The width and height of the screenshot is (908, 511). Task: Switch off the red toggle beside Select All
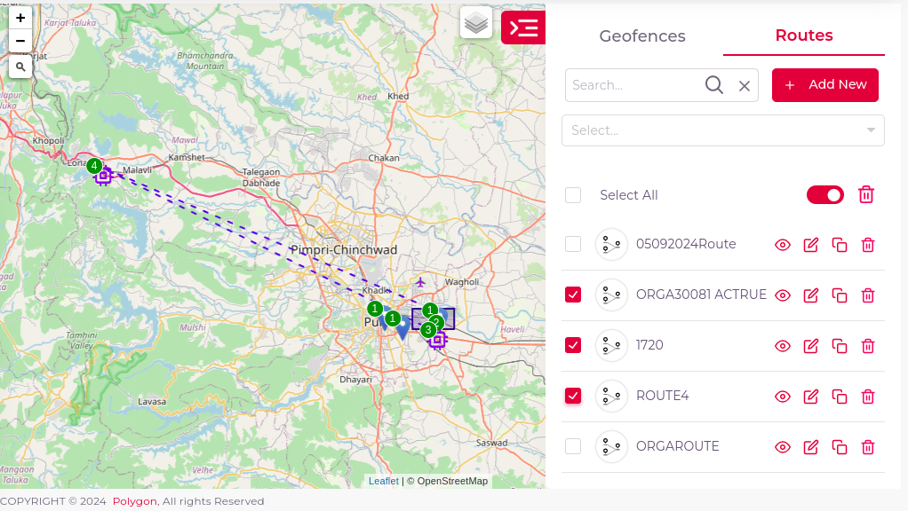[824, 195]
